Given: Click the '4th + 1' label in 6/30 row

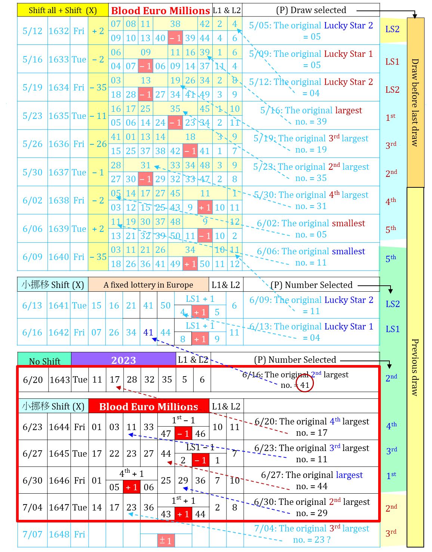Looking at the screenshot, I should point(132,473).
